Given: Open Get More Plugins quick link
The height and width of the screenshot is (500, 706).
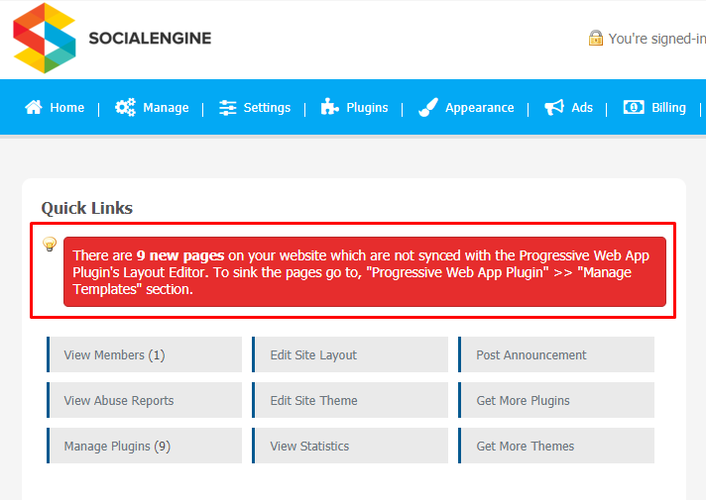Looking at the screenshot, I should click(x=556, y=400).
